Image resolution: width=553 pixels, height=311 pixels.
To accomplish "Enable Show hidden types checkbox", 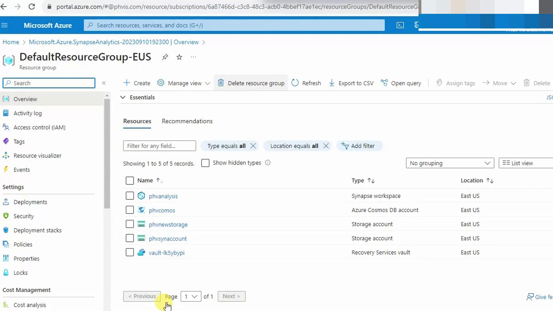I will (x=205, y=163).
